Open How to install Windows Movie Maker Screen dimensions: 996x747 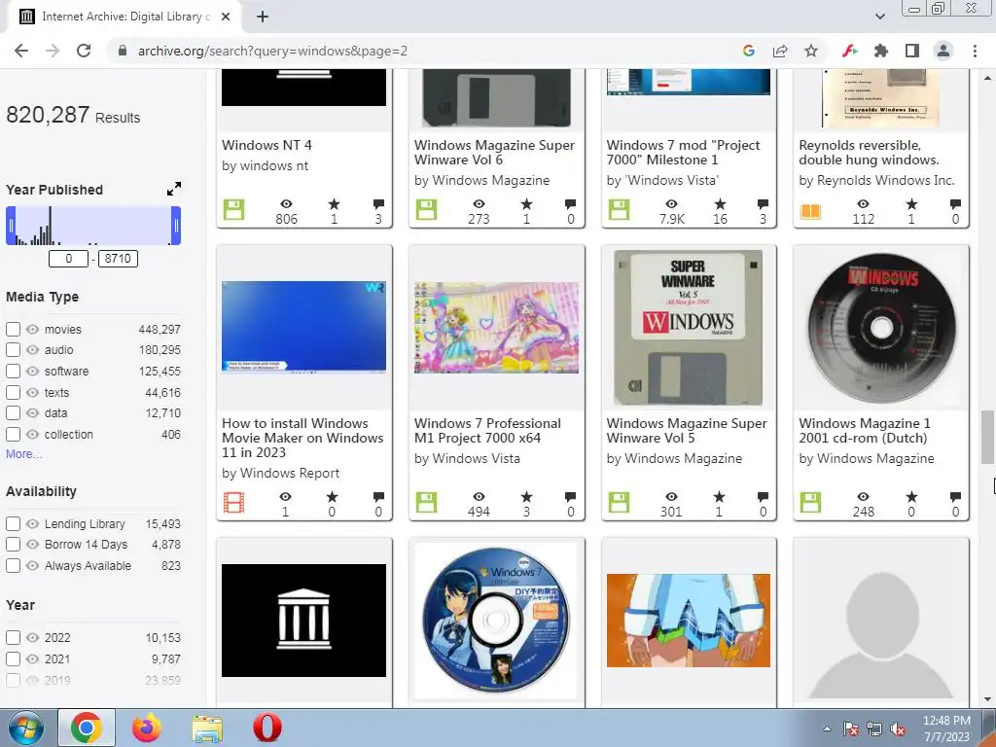click(302, 438)
